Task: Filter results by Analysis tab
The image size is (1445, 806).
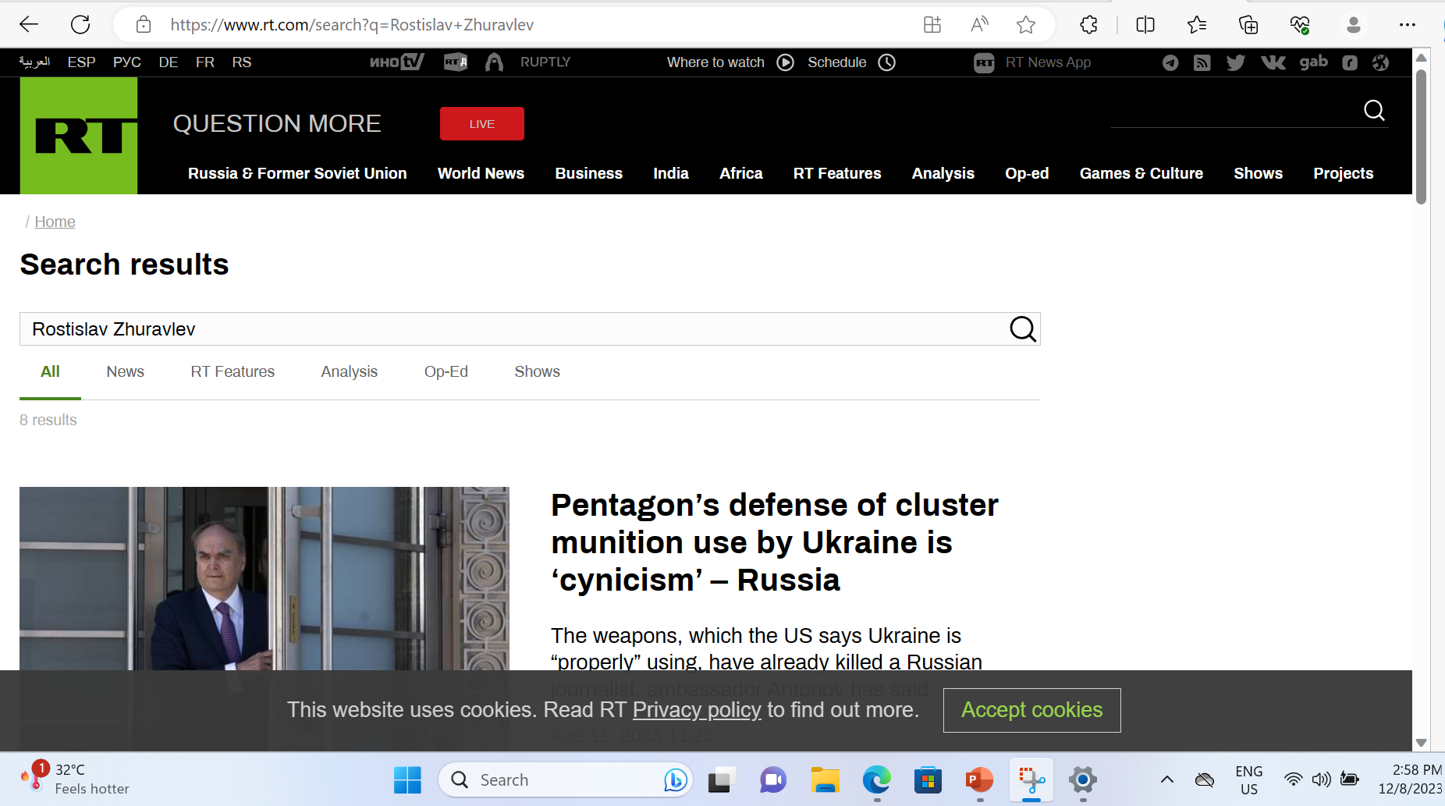Action: pos(350,371)
